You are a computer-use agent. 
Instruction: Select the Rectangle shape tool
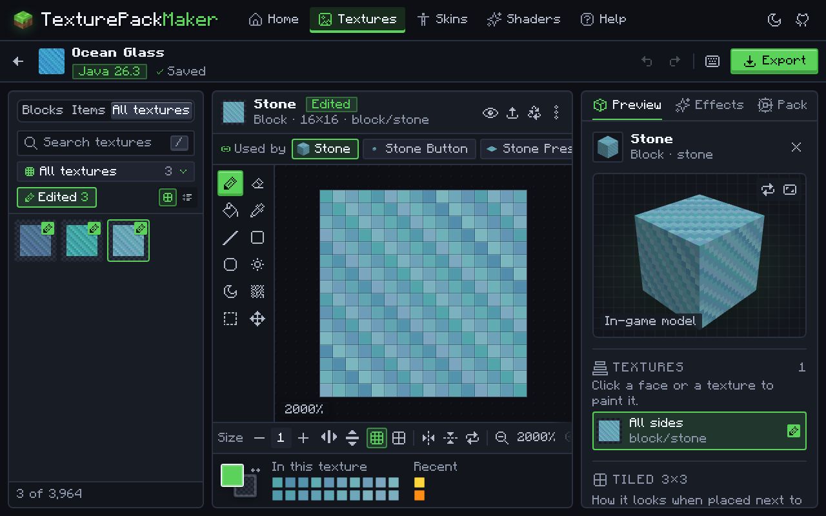(x=257, y=237)
